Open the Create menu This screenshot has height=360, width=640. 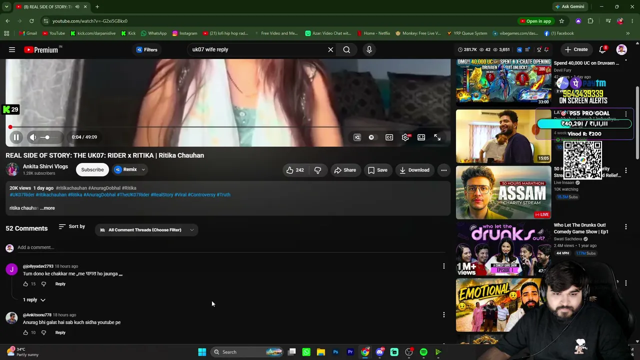576,49
